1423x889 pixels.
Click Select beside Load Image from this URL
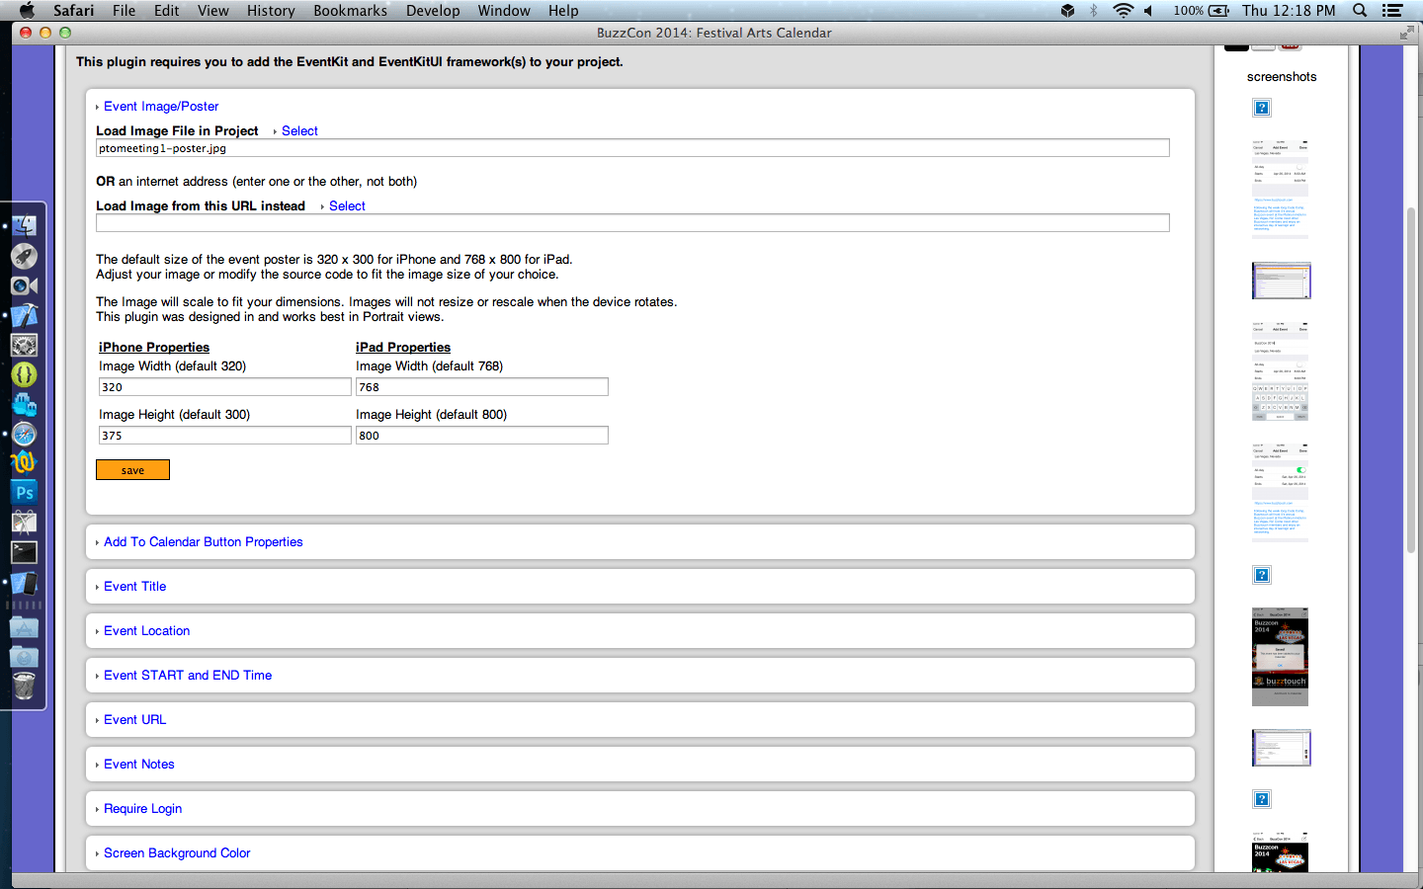pyautogui.click(x=347, y=206)
